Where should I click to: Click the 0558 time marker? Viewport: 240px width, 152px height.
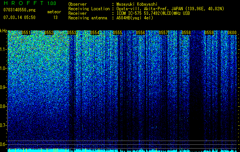tap(186, 33)
